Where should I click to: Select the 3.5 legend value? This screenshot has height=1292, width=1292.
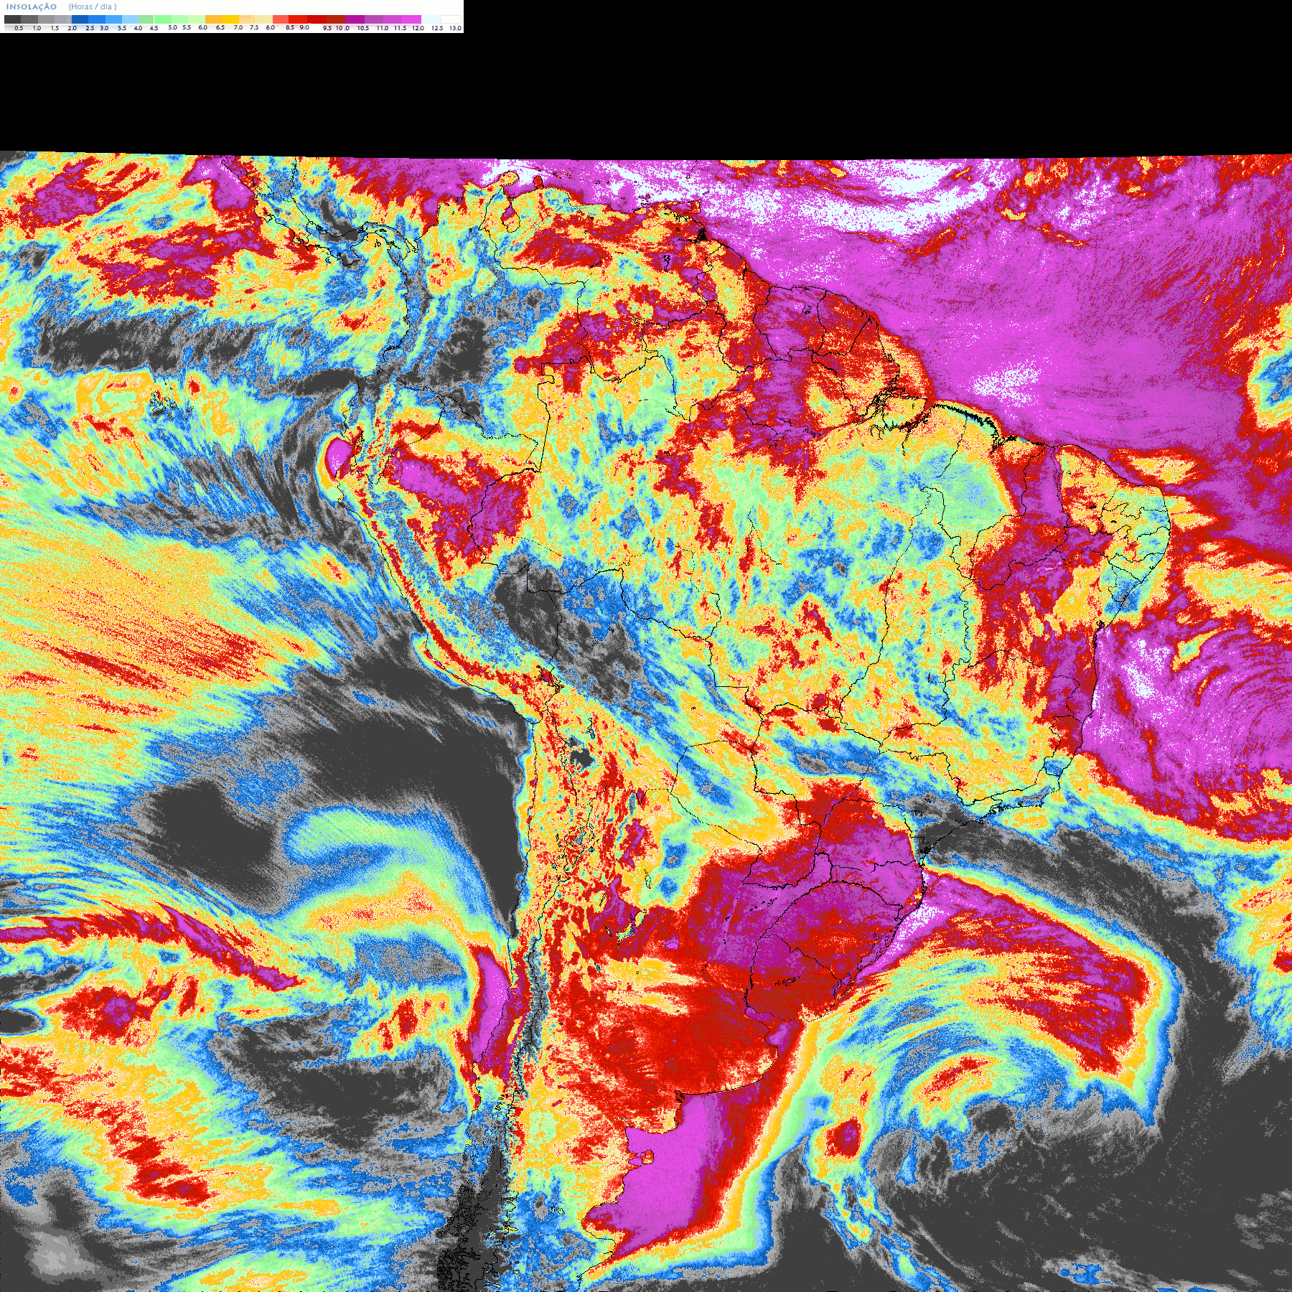coord(122,28)
